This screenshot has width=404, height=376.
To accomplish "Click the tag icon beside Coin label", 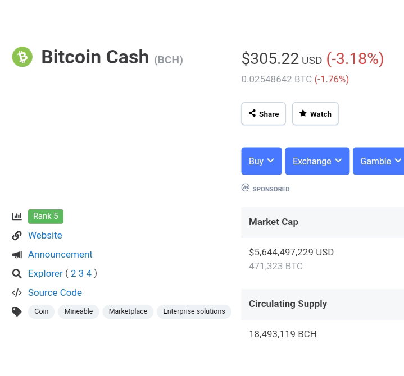I will [x=17, y=311].
